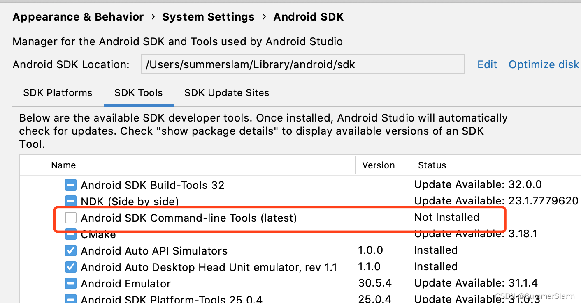Click Android SDK breadcrumb title
The width and height of the screenshot is (581, 303).
pos(309,17)
